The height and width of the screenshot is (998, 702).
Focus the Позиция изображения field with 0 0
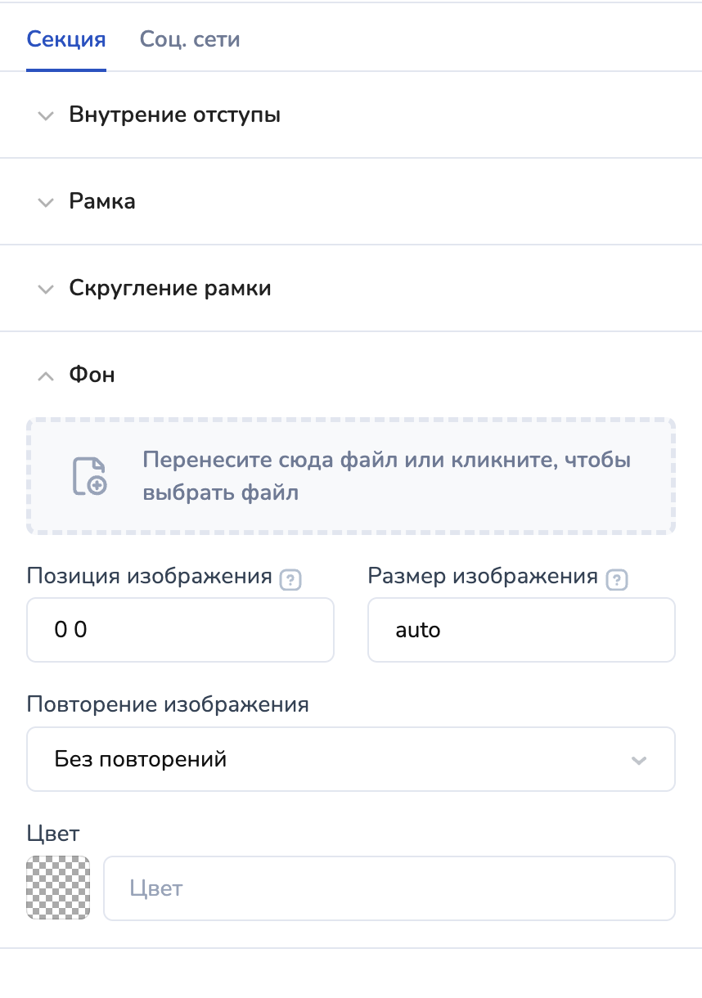pyautogui.click(x=180, y=630)
